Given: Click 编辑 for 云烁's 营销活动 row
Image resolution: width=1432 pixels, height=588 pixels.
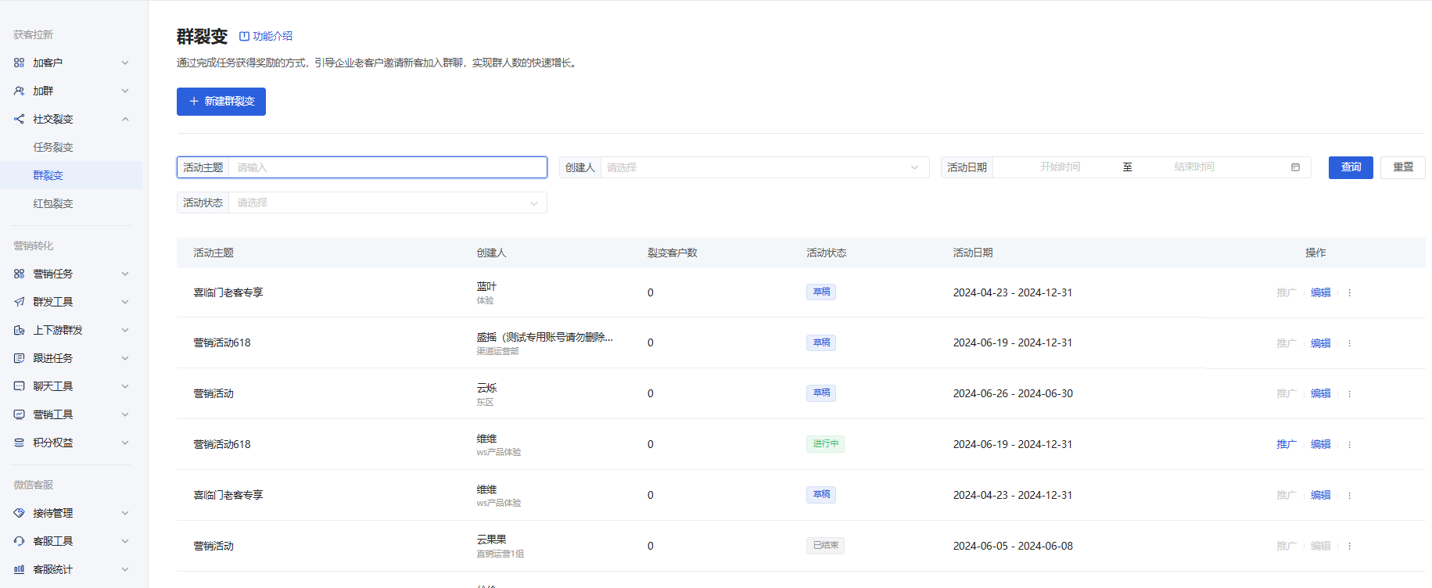Looking at the screenshot, I should point(1321,393).
